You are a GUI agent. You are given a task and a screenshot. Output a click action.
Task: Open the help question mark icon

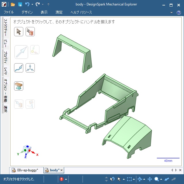(x=179, y=12)
